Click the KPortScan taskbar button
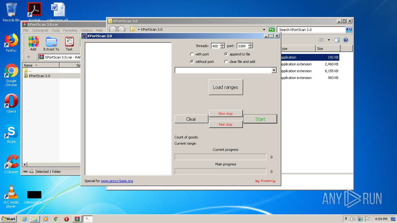397x223 pixels. (x=88, y=219)
